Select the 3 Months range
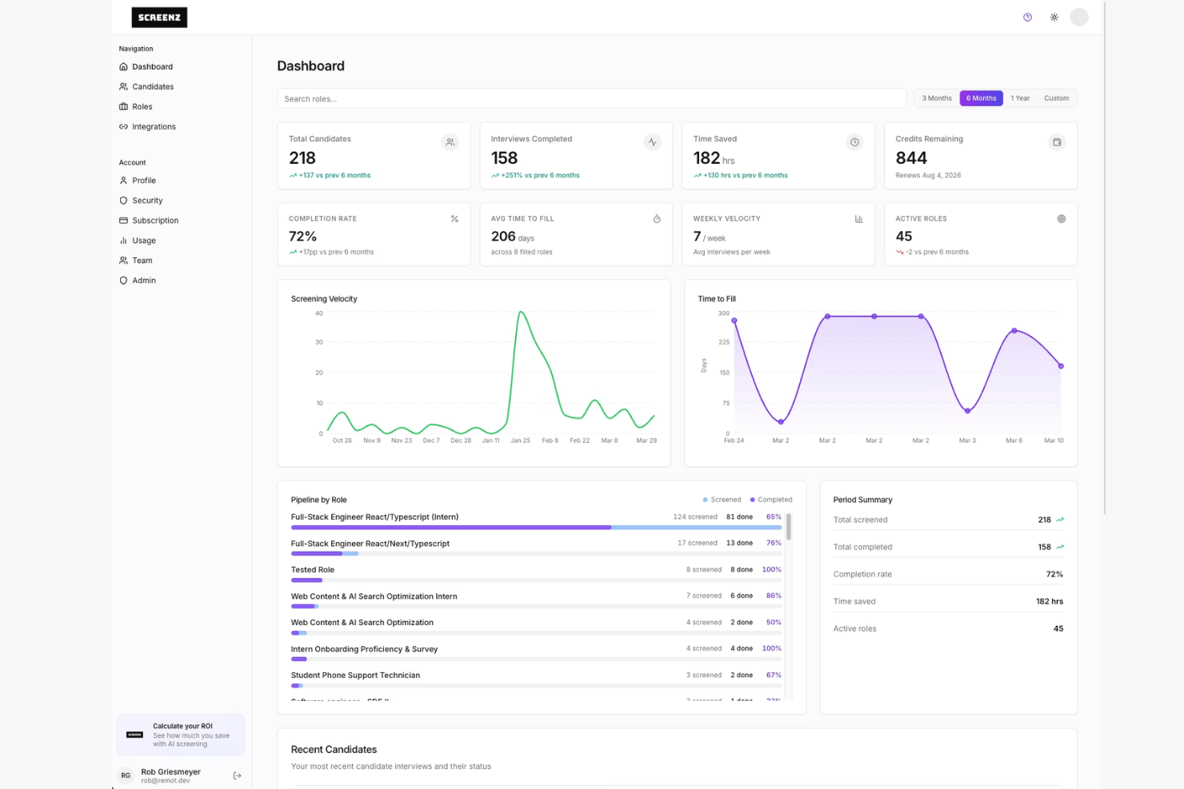1184x789 pixels. click(937, 98)
